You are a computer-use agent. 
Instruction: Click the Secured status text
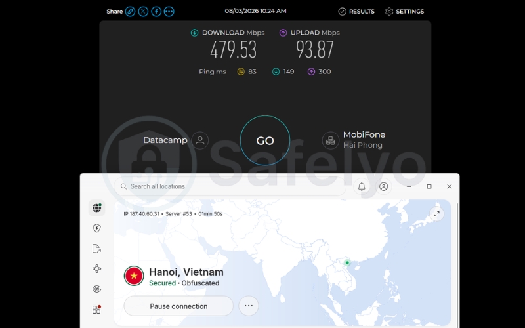click(162, 283)
